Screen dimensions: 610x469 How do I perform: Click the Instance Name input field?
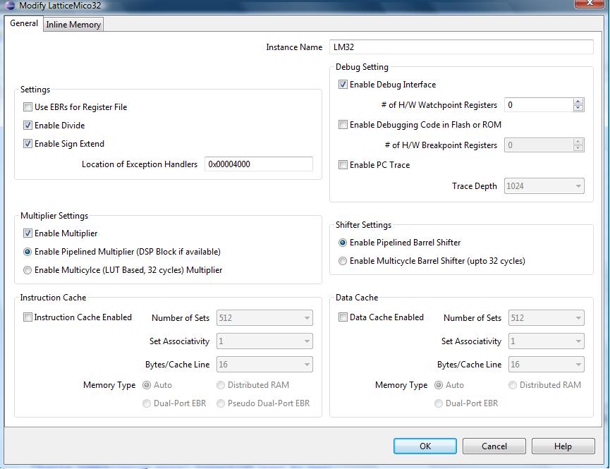coord(461,47)
